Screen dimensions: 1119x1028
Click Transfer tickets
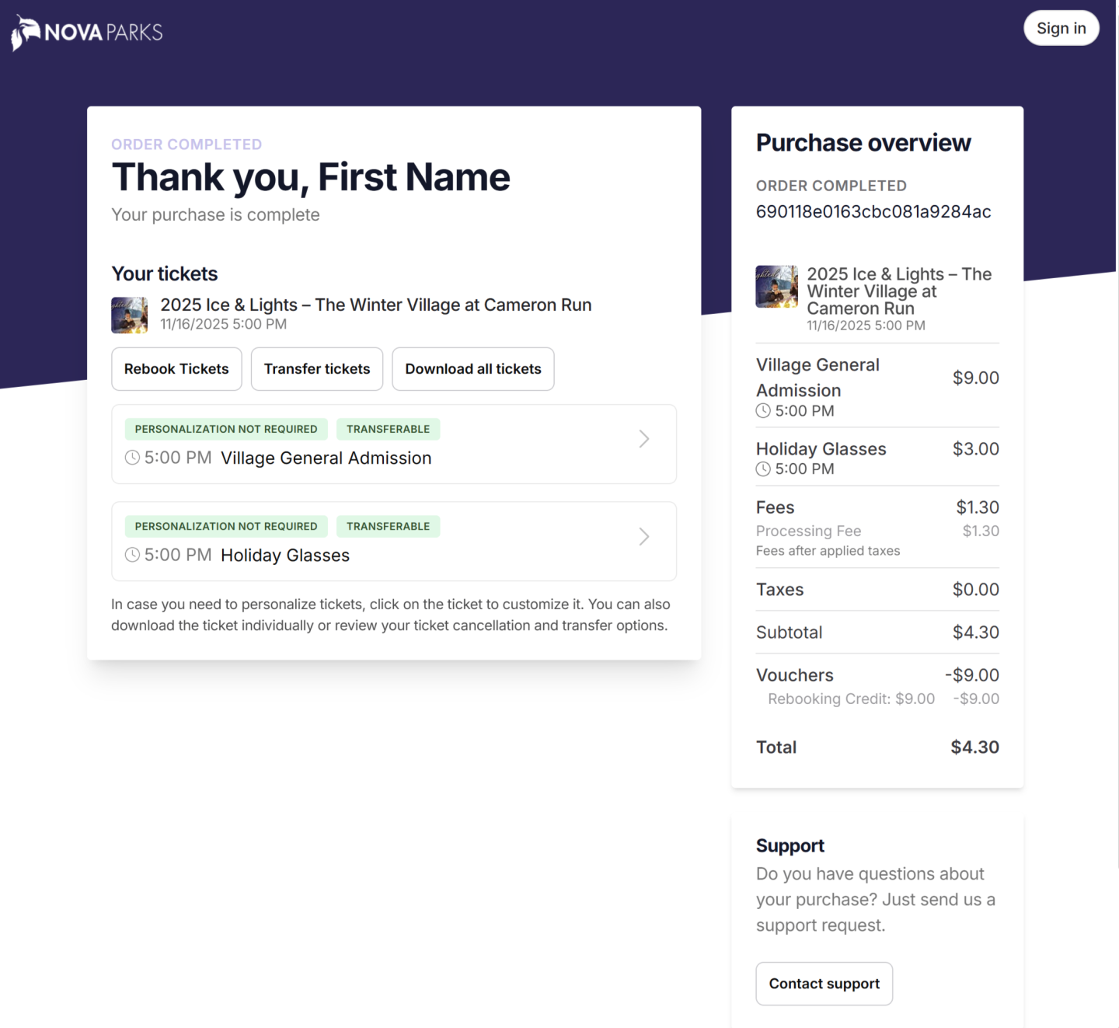click(x=316, y=368)
